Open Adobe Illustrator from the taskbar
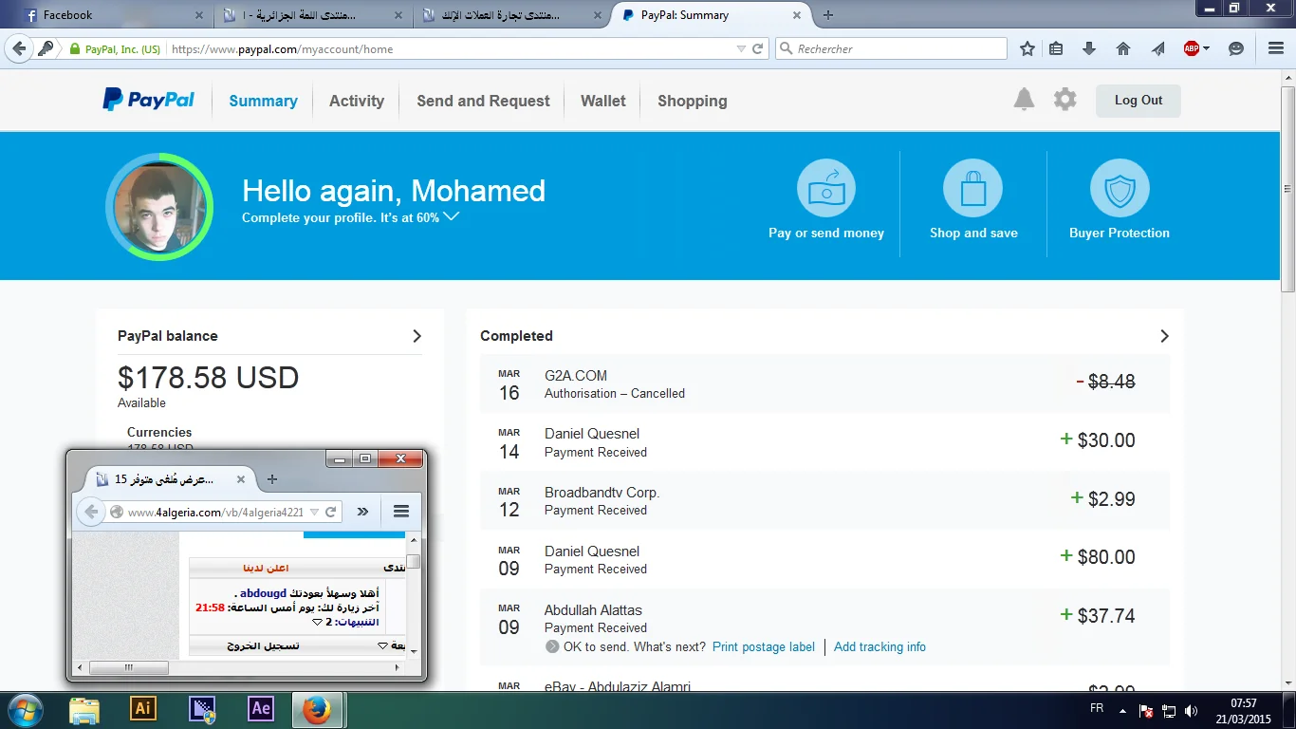Viewport: 1296px width, 729px height. click(x=142, y=709)
